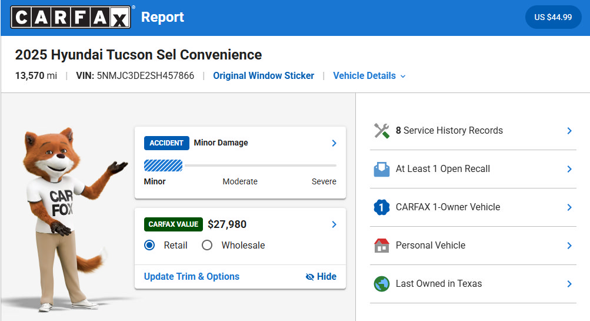Click the 8 Service History Records text
This screenshot has width=590, height=321.
click(449, 130)
